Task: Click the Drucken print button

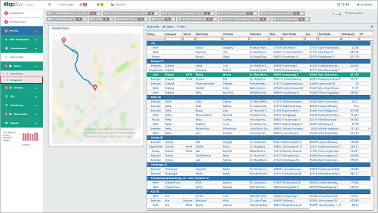Action: coord(153,27)
